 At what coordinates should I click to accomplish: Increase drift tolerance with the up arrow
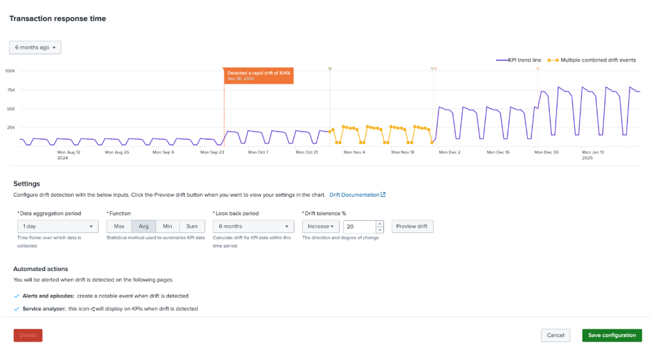click(x=380, y=223)
